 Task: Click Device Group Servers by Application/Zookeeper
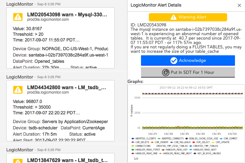point(60,122)
